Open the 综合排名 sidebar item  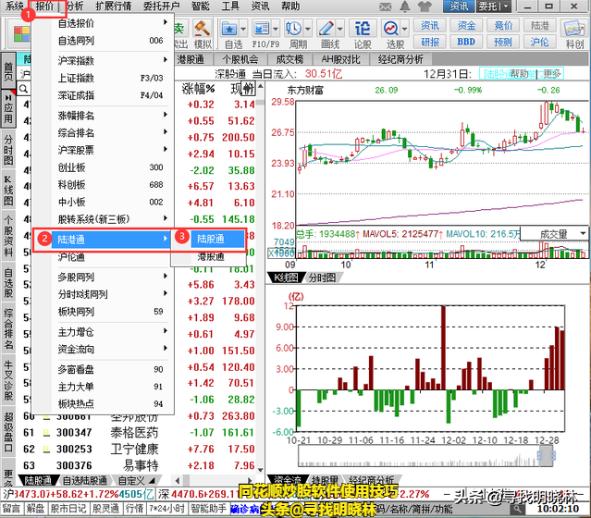(x=8, y=328)
